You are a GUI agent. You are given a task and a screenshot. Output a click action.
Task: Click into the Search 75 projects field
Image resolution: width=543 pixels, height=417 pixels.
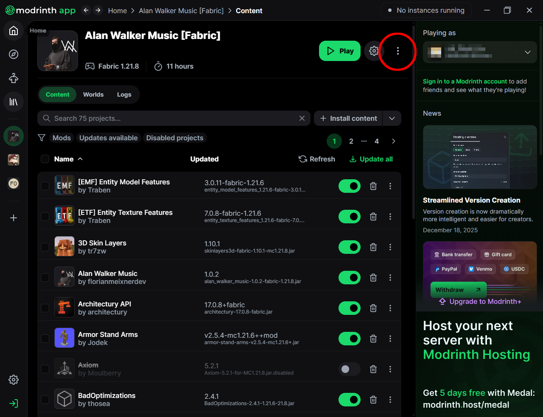click(x=174, y=118)
